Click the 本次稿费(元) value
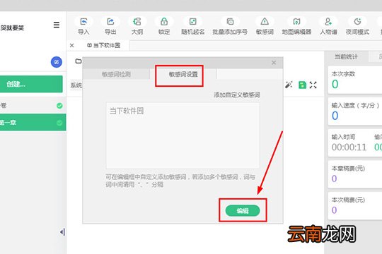Screen dimensions: 382x254 pos(334,210)
